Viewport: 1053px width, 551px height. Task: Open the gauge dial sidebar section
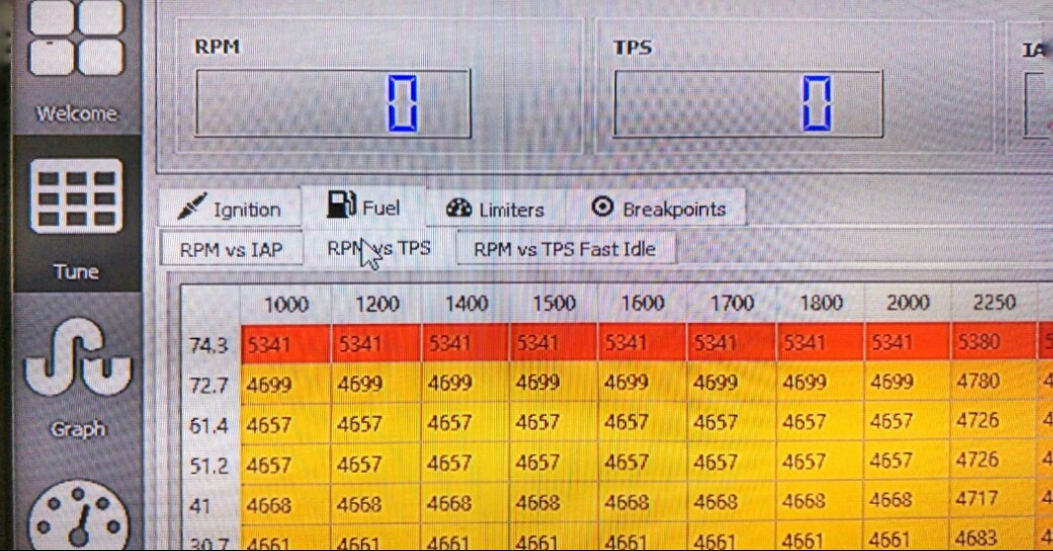pyautogui.click(x=76, y=512)
